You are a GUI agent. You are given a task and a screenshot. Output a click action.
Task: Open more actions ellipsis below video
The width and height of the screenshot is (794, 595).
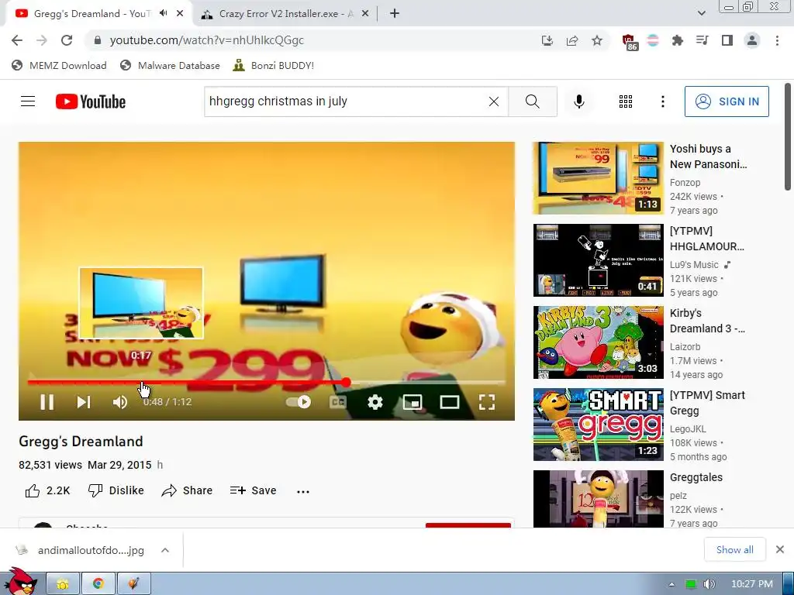(303, 491)
